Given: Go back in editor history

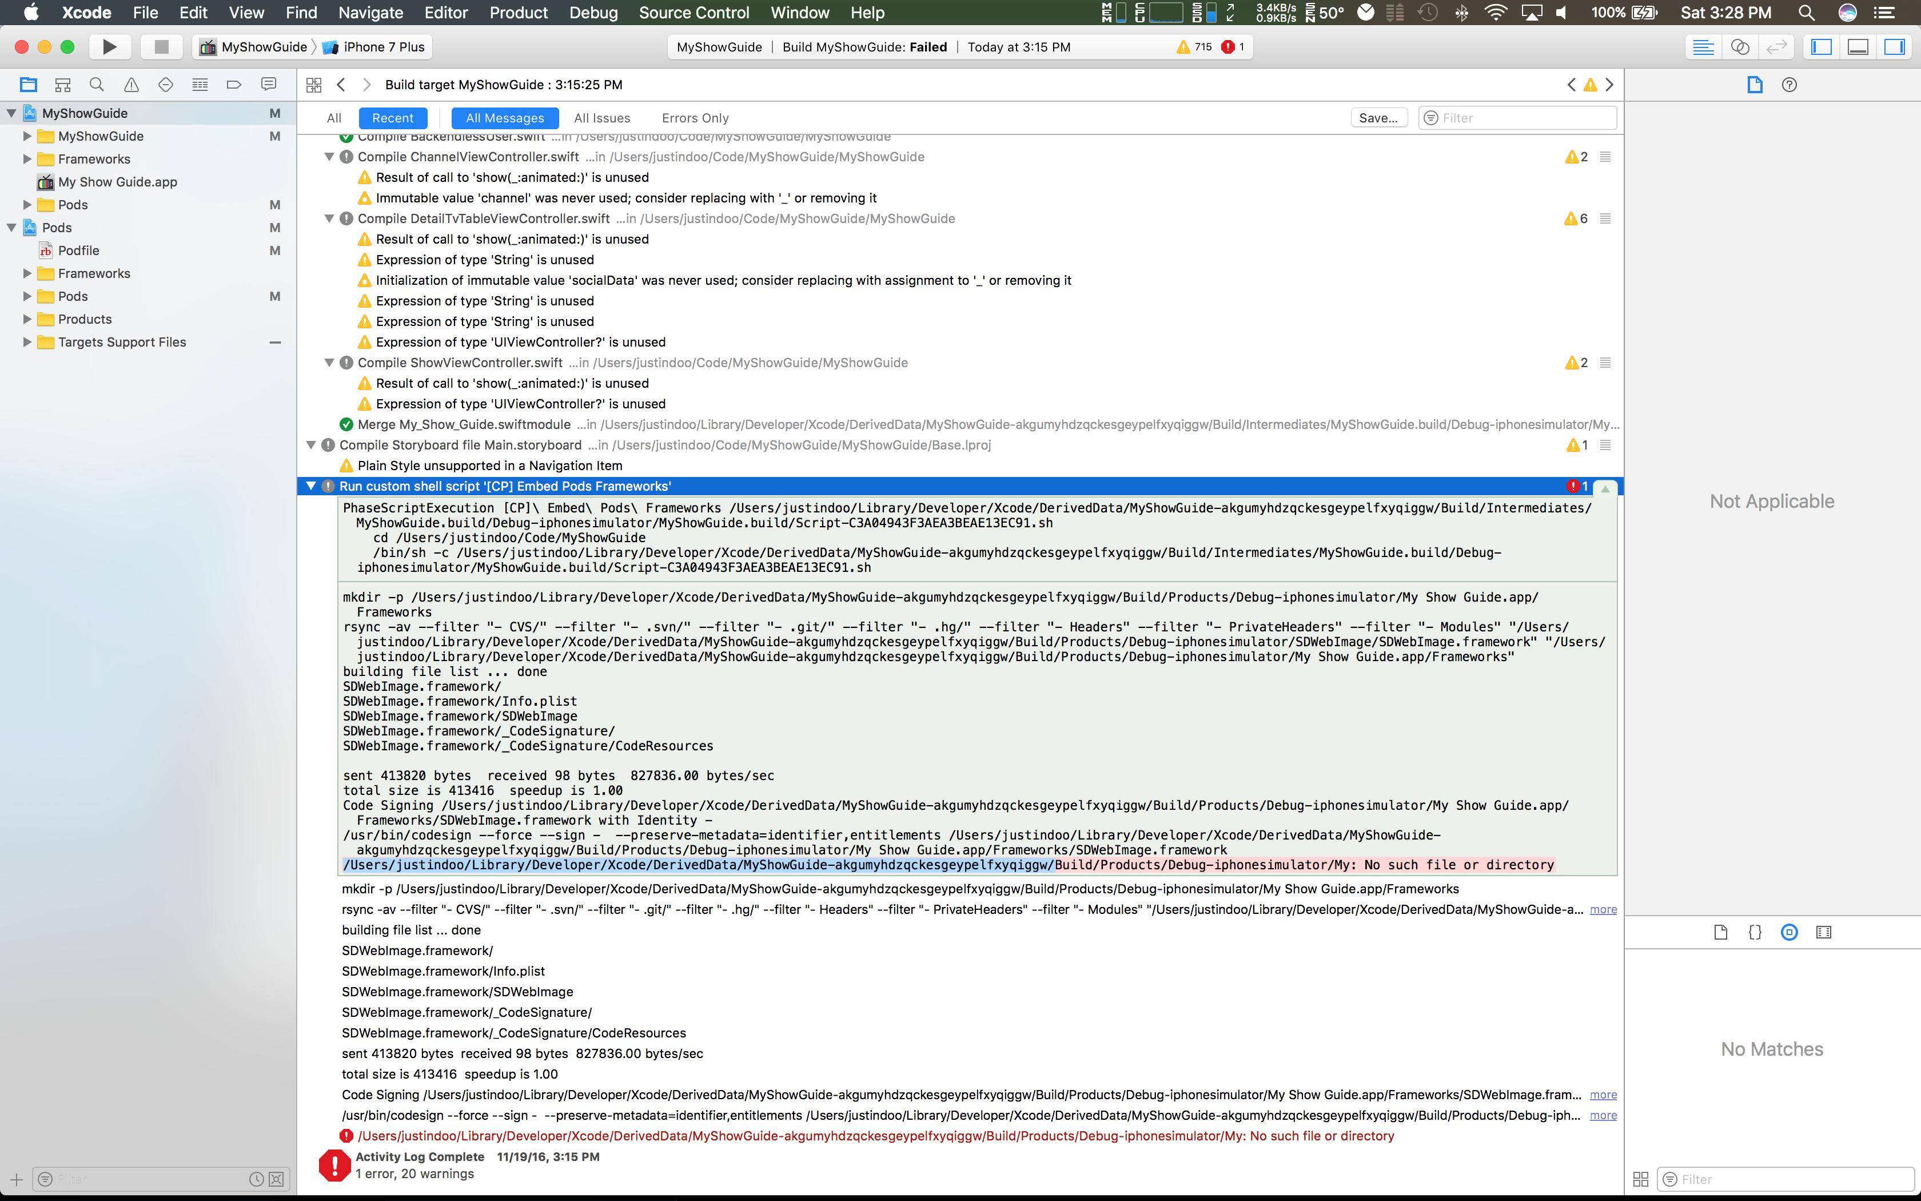Looking at the screenshot, I should [341, 84].
